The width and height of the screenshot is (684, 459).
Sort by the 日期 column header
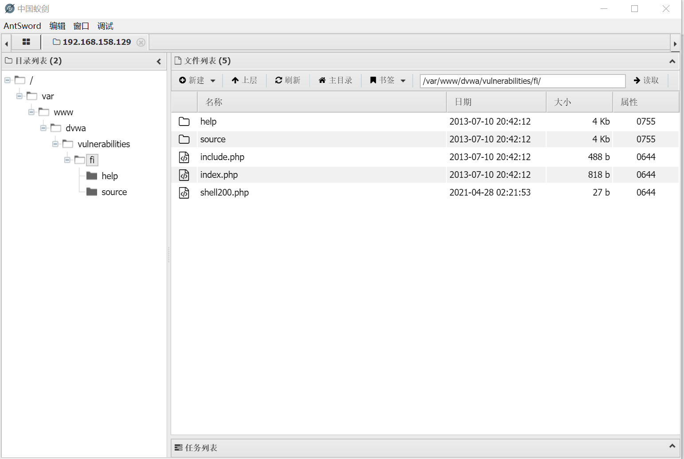pyautogui.click(x=496, y=102)
